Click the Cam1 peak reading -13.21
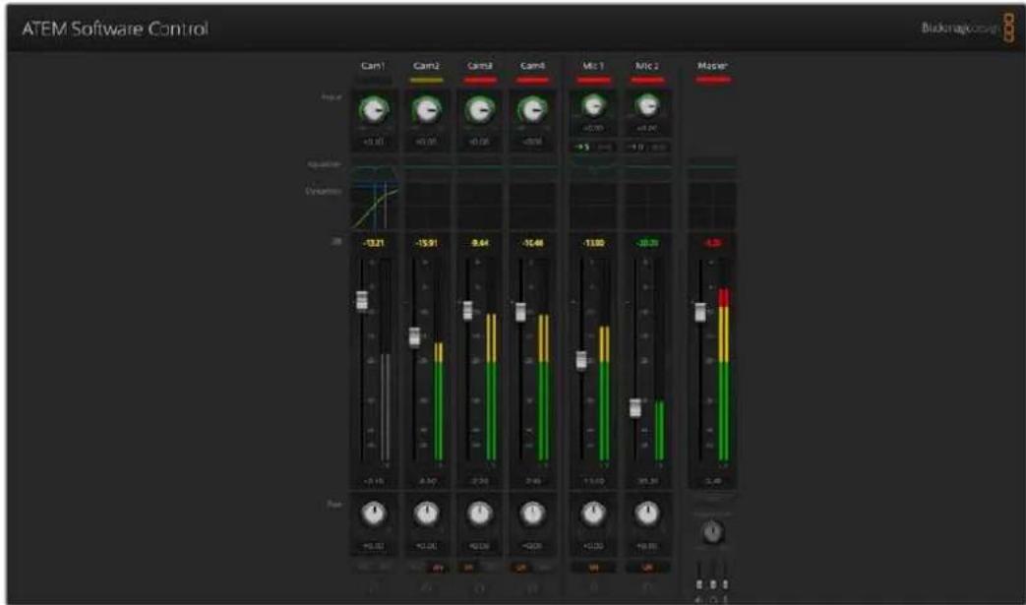 (374, 243)
